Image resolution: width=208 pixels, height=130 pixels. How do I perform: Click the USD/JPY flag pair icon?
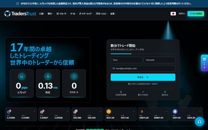(x=75, y=112)
